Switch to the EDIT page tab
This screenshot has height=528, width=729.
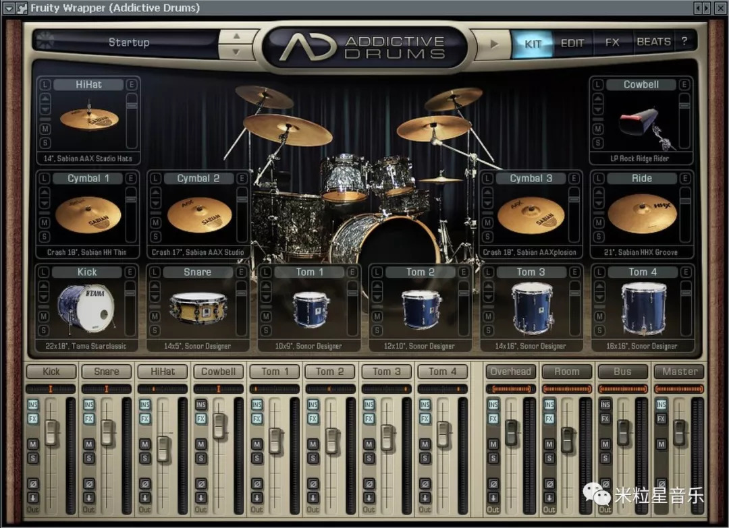(x=572, y=42)
